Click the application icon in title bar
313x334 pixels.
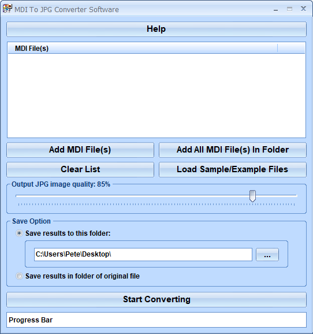(x=8, y=9)
